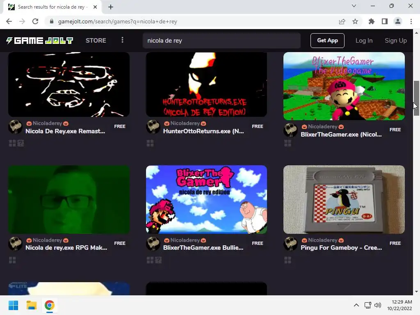Open 'Nicola de rey.exe RPG Mak...' title link
The width and height of the screenshot is (420, 315).
click(x=66, y=247)
